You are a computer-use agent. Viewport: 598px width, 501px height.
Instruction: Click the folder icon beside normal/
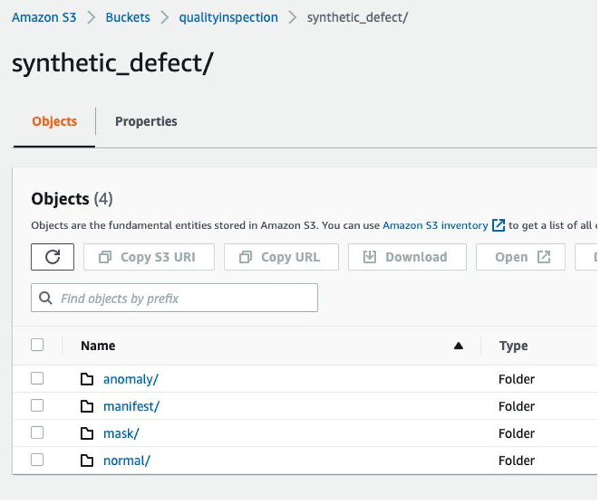coord(87,461)
